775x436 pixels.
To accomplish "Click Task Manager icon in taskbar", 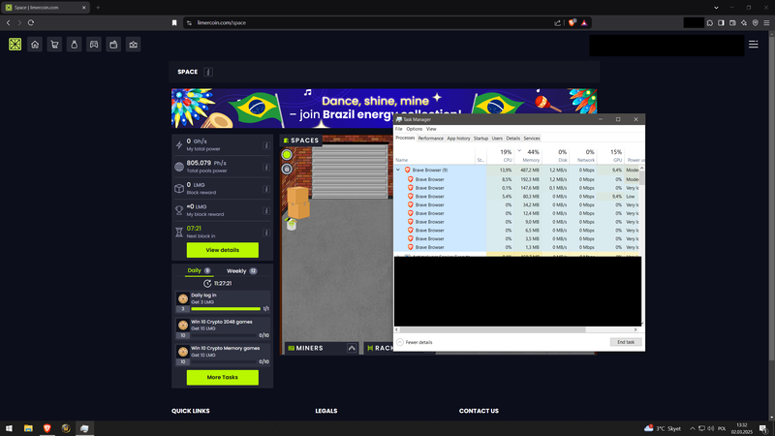I will point(84,428).
